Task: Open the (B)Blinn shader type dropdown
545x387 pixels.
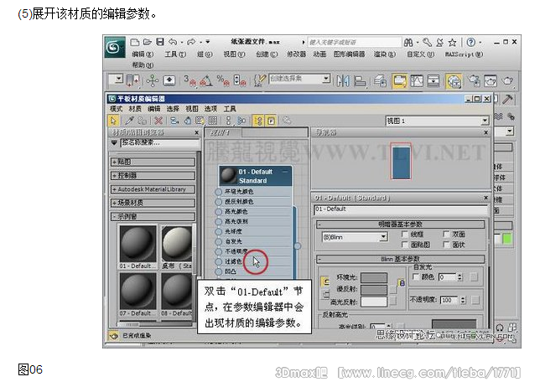Action: (x=355, y=237)
